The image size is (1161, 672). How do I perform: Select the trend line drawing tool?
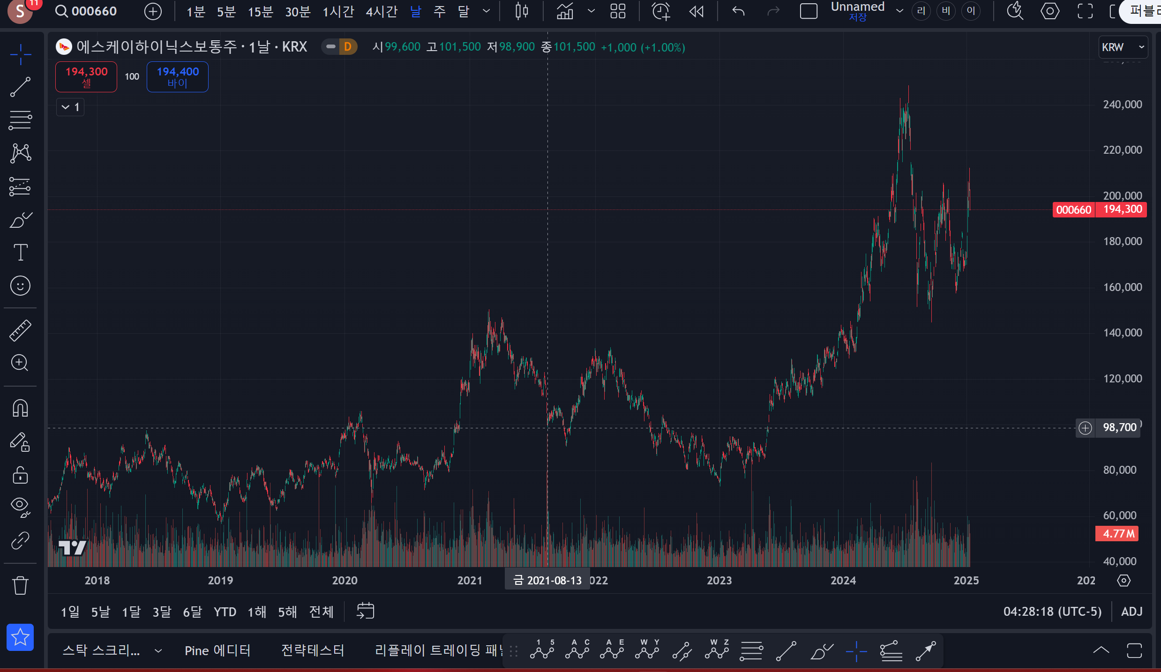tap(21, 87)
